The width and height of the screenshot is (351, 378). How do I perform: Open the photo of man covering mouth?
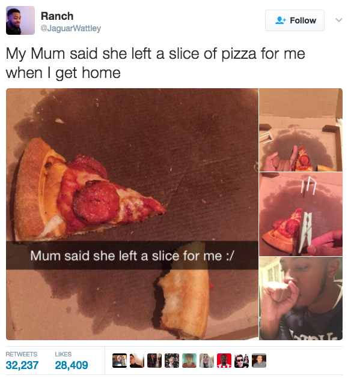[x=301, y=298]
